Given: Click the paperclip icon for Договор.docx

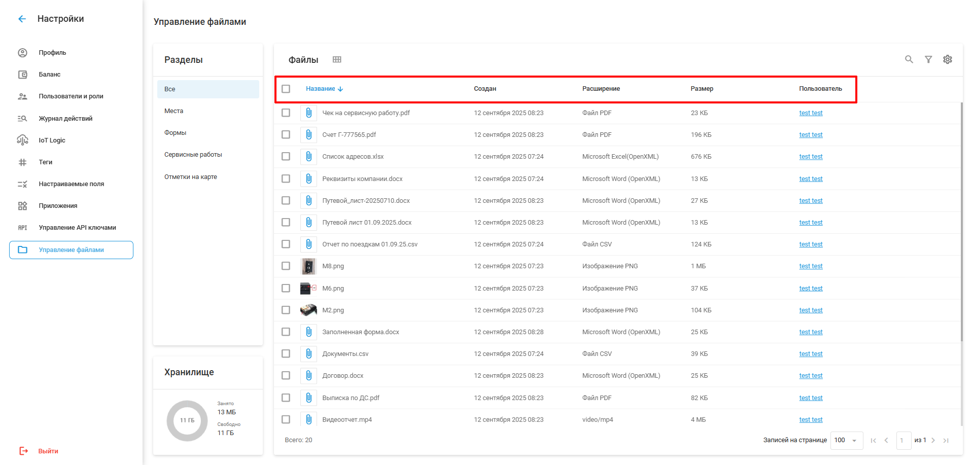Looking at the screenshot, I should [308, 376].
